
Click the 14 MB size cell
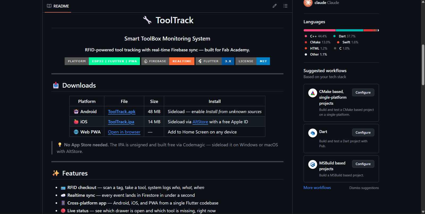(x=154, y=122)
